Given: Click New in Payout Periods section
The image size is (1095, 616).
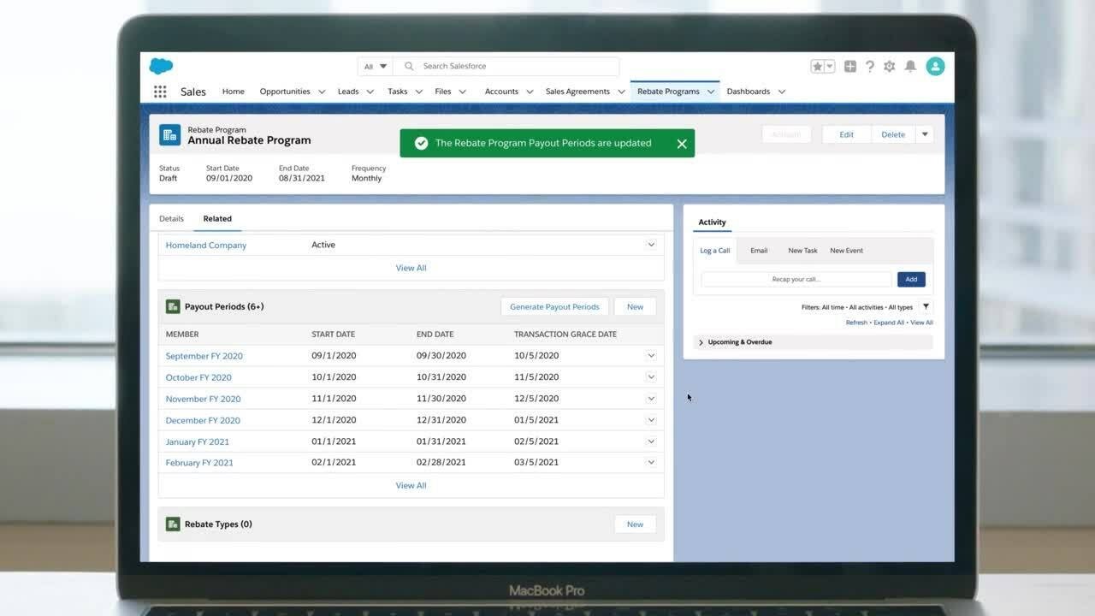Looking at the screenshot, I should pos(635,306).
